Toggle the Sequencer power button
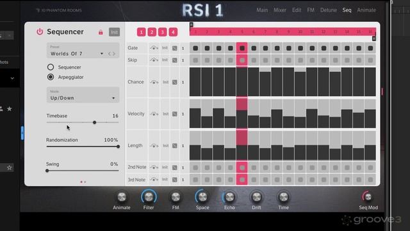This screenshot has height=231, width=410. tap(40, 31)
